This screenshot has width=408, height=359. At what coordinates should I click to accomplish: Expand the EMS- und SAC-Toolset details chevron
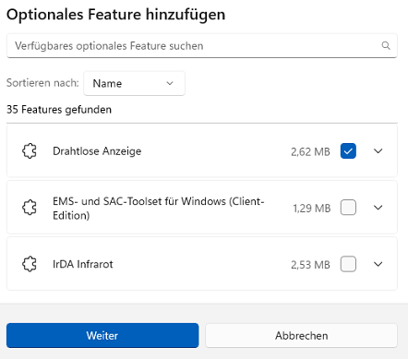(x=378, y=208)
